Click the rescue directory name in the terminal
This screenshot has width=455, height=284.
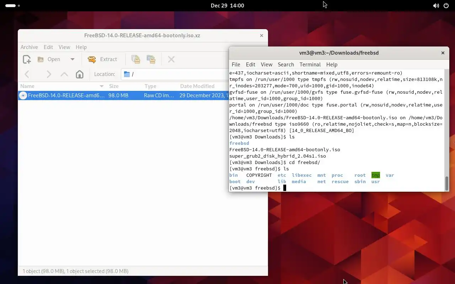340,181
